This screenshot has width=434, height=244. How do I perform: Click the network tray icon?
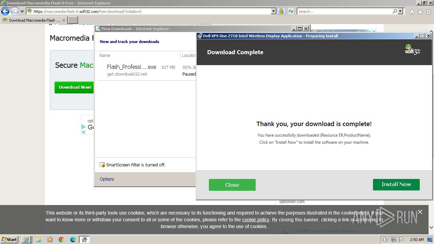click(x=394, y=240)
